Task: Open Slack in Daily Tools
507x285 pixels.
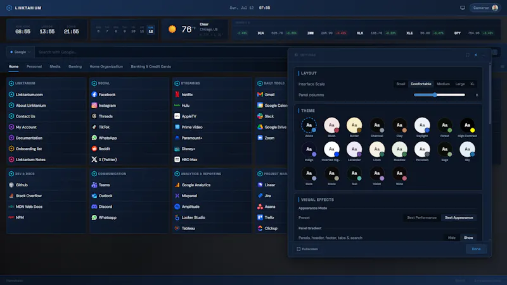Action: [x=266, y=116]
